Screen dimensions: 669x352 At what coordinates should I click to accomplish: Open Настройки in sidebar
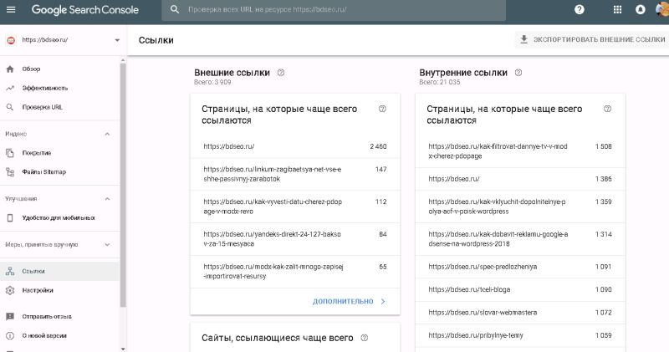pyautogui.click(x=59, y=291)
